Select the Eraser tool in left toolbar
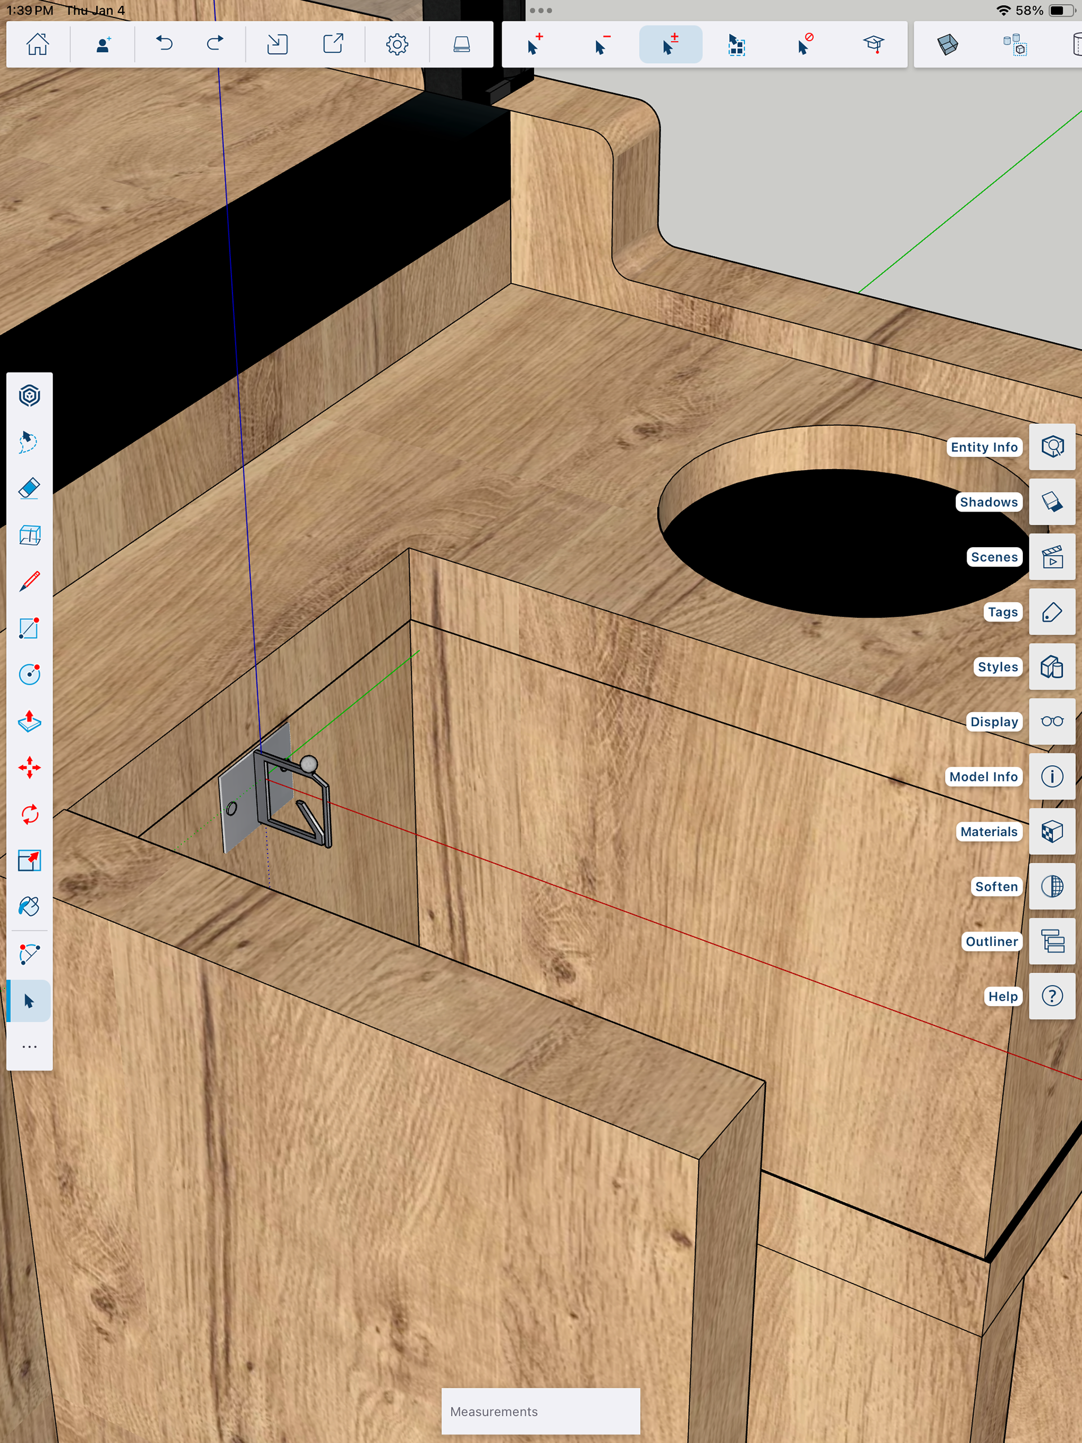 tap(29, 488)
